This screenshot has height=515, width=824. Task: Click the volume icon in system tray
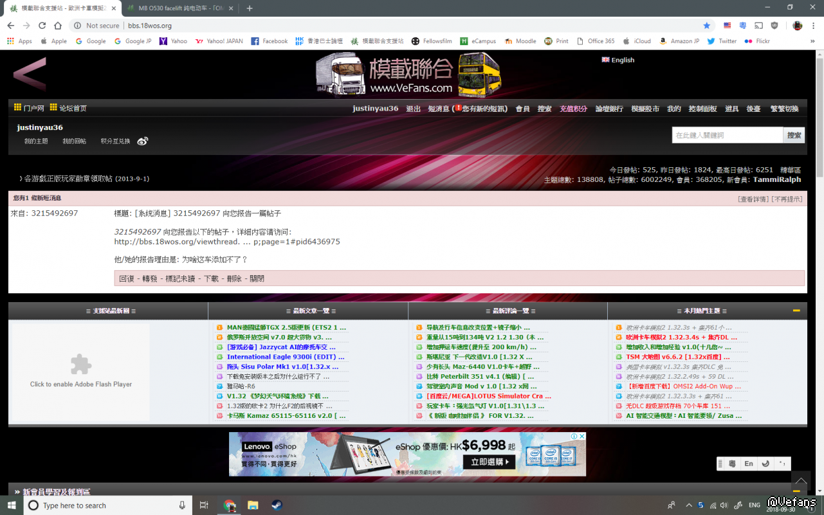[724, 505]
